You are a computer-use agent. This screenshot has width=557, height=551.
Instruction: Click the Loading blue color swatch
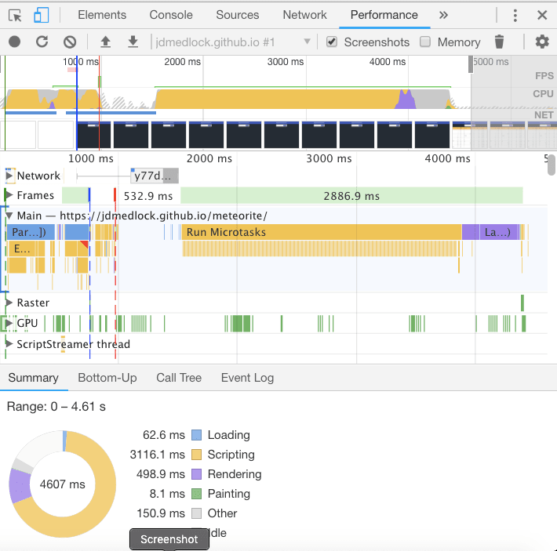pos(196,435)
